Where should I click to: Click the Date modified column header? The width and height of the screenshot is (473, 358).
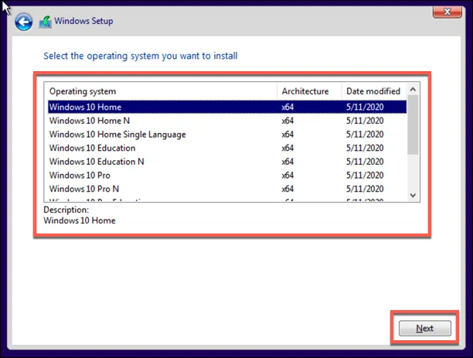[374, 91]
